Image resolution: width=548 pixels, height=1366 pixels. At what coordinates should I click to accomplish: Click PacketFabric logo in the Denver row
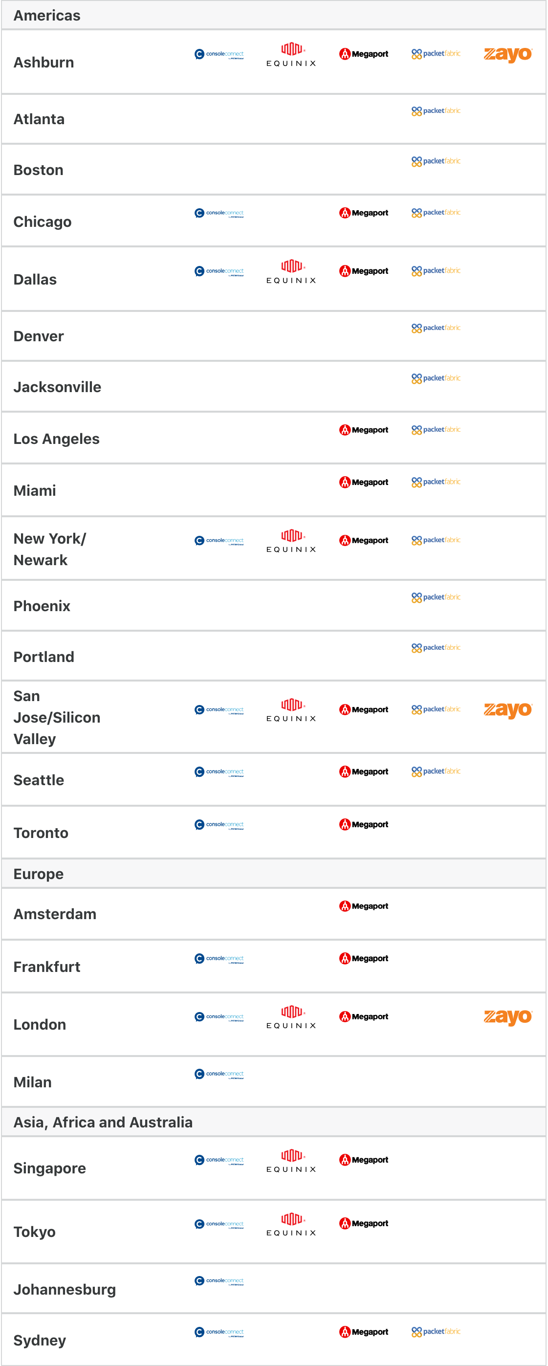tap(436, 328)
